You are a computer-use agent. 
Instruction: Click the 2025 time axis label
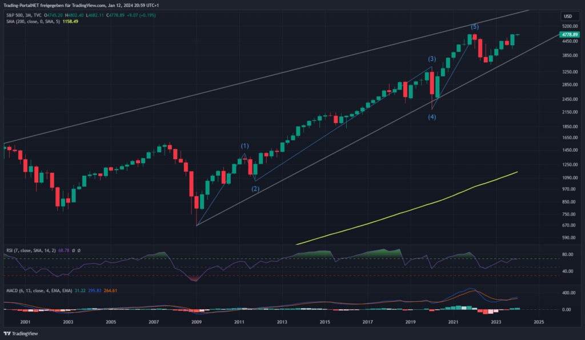coord(539,322)
